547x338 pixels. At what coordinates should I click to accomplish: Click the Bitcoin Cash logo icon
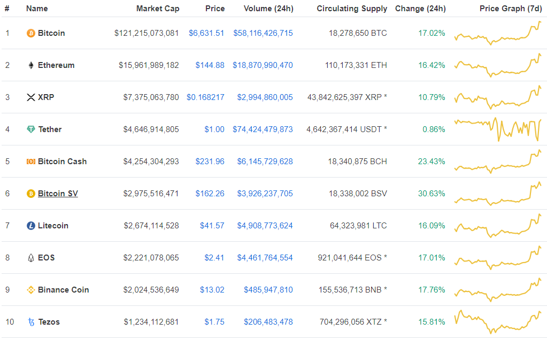30,162
